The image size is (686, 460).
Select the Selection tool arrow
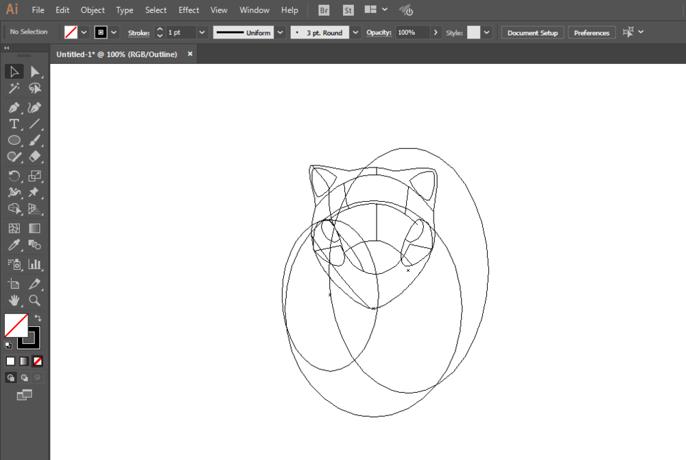pos(14,72)
